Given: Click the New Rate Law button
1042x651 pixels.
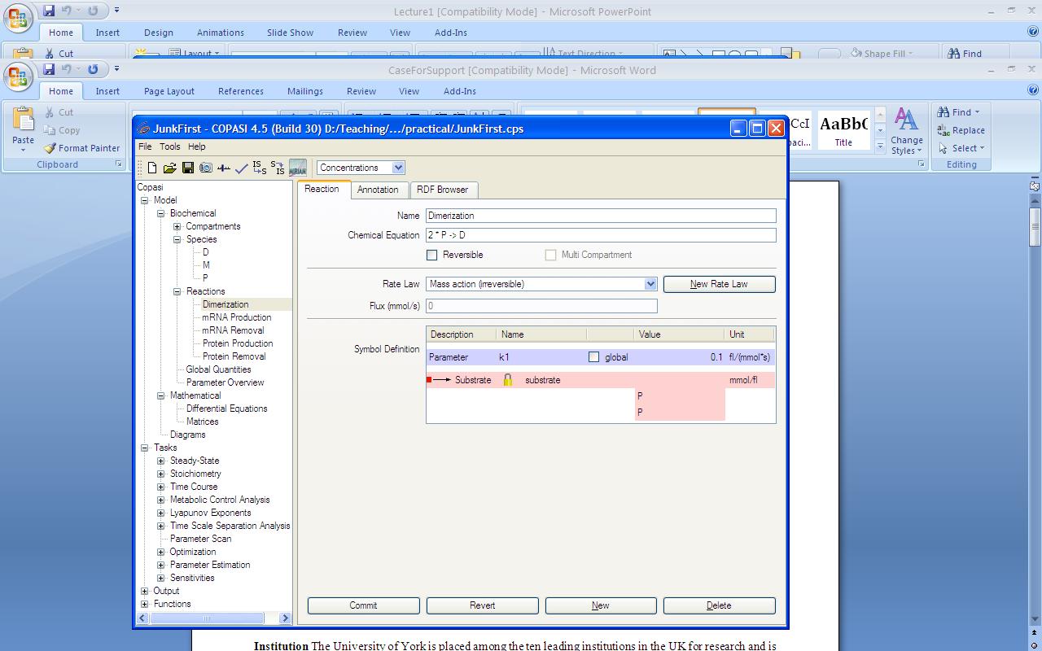Looking at the screenshot, I should coord(719,284).
